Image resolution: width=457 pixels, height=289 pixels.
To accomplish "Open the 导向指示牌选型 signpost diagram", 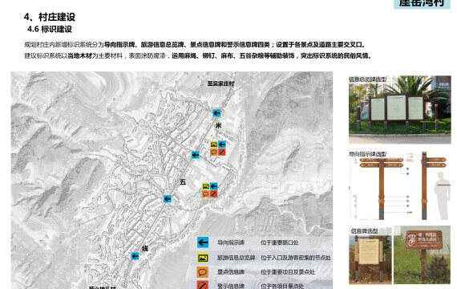I will pyautogui.click(x=399, y=185).
